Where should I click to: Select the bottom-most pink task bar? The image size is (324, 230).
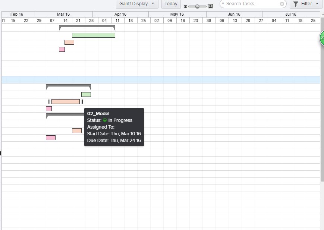(x=51, y=138)
